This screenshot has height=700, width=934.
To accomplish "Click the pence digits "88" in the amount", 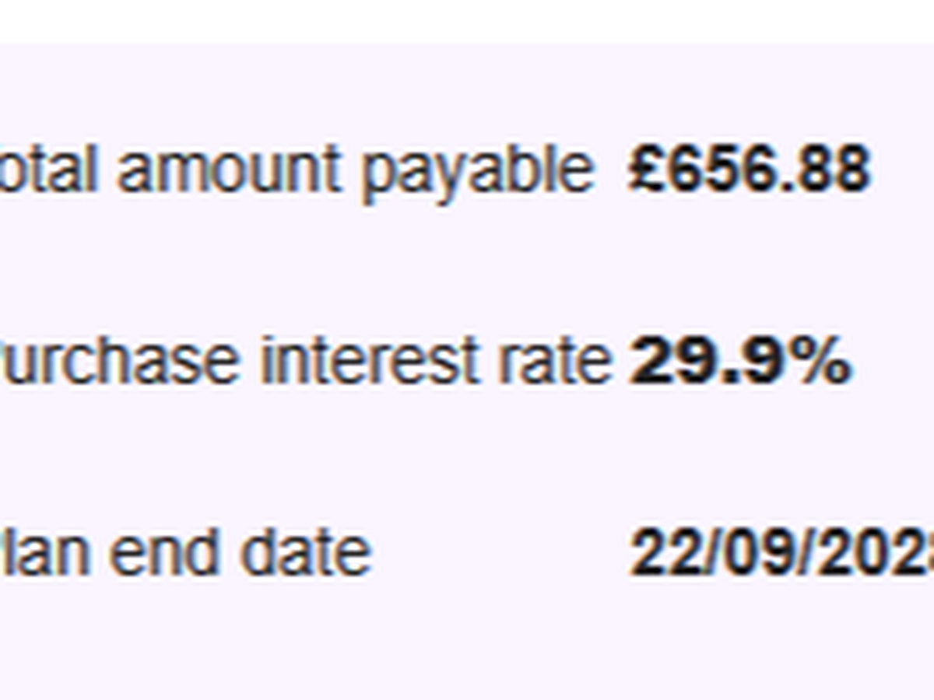I will (x=839, y=170).
